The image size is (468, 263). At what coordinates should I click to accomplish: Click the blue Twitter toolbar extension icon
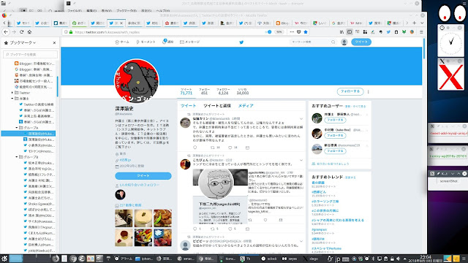coord(388,32)
